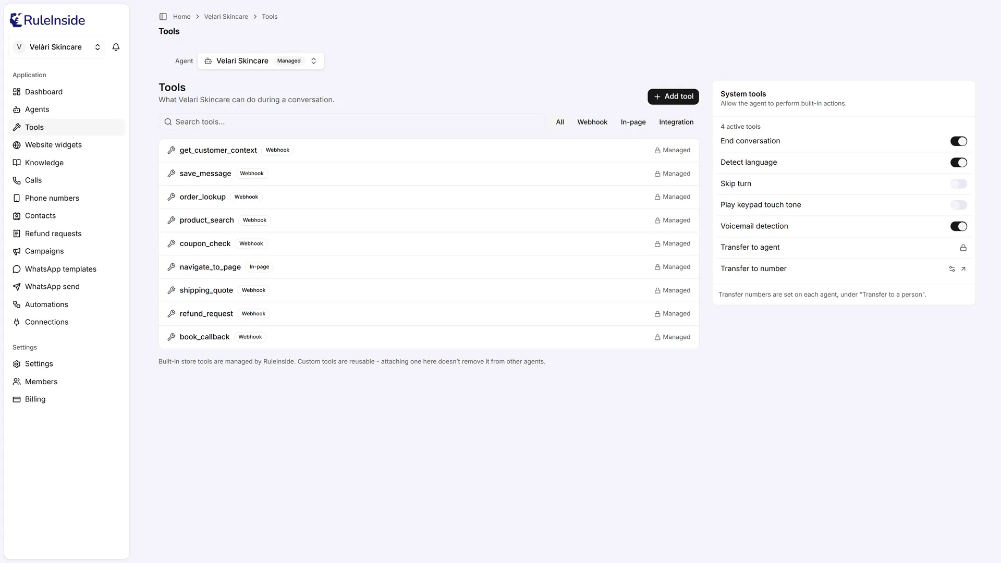Select the navigate_to_page tool
This screenshot has height=563, width=1001.
click(429, 267)
